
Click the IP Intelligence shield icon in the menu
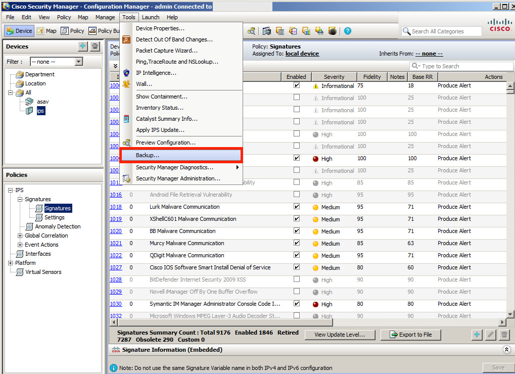126,73
